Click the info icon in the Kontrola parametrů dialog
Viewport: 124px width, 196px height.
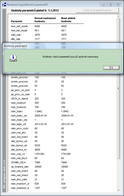click(13, 58)
